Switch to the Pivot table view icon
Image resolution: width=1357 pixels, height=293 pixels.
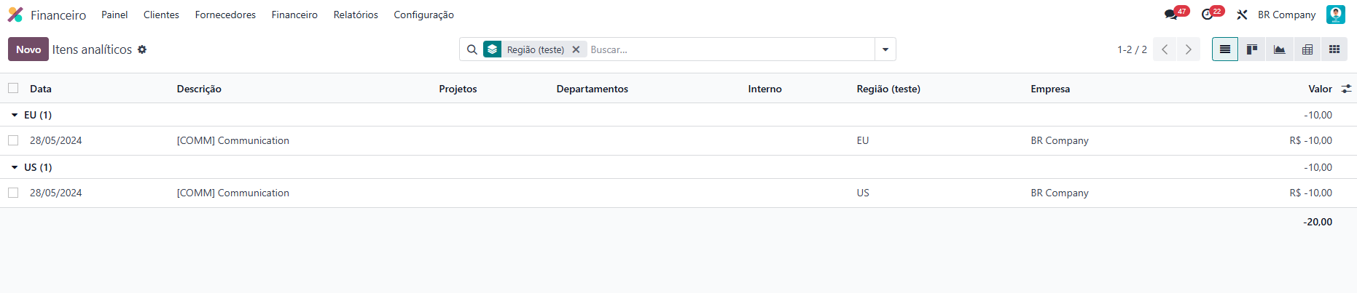click(1307, 49)
